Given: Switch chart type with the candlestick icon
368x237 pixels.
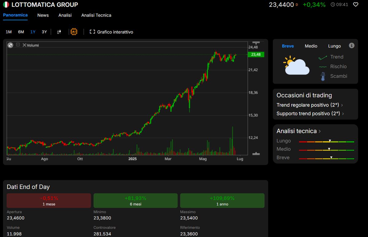Looking at the screenshot, I should [x=59, y=32].
